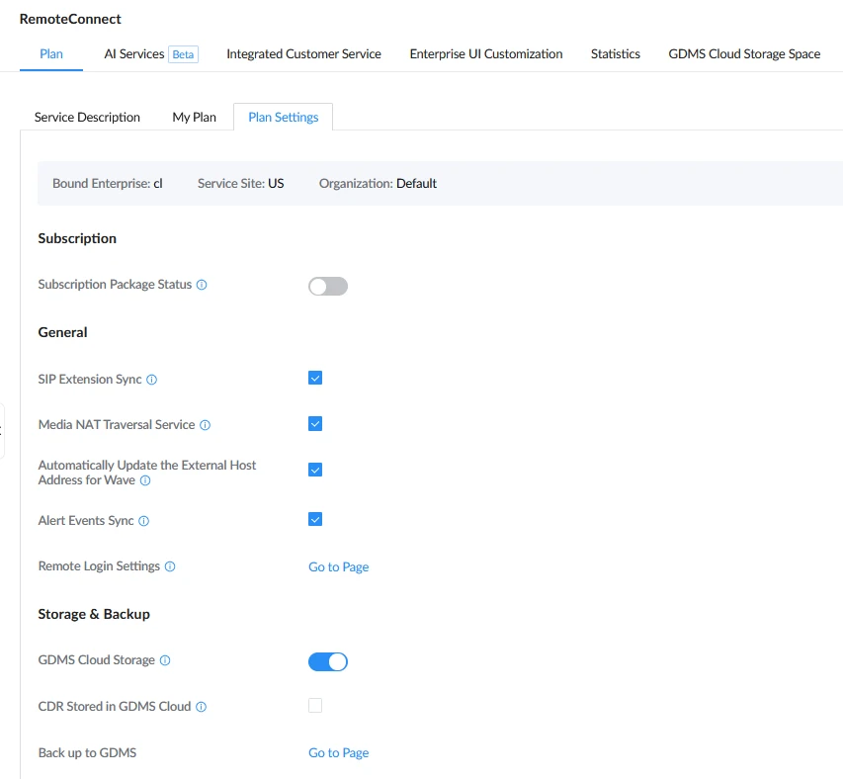Uncheck Media NAT Traversal Service
This screenshot has width=843, height=779.
point(315,424)
